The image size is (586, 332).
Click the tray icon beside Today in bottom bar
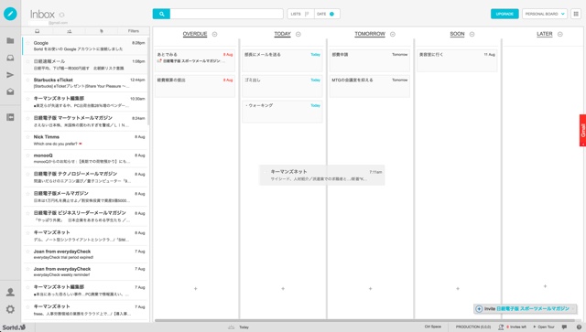(232, 327)
